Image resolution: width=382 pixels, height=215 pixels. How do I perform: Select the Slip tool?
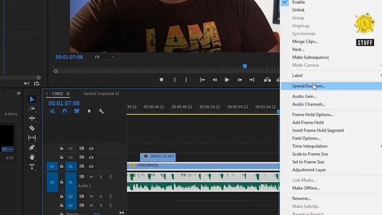click(x=32, y=138)
